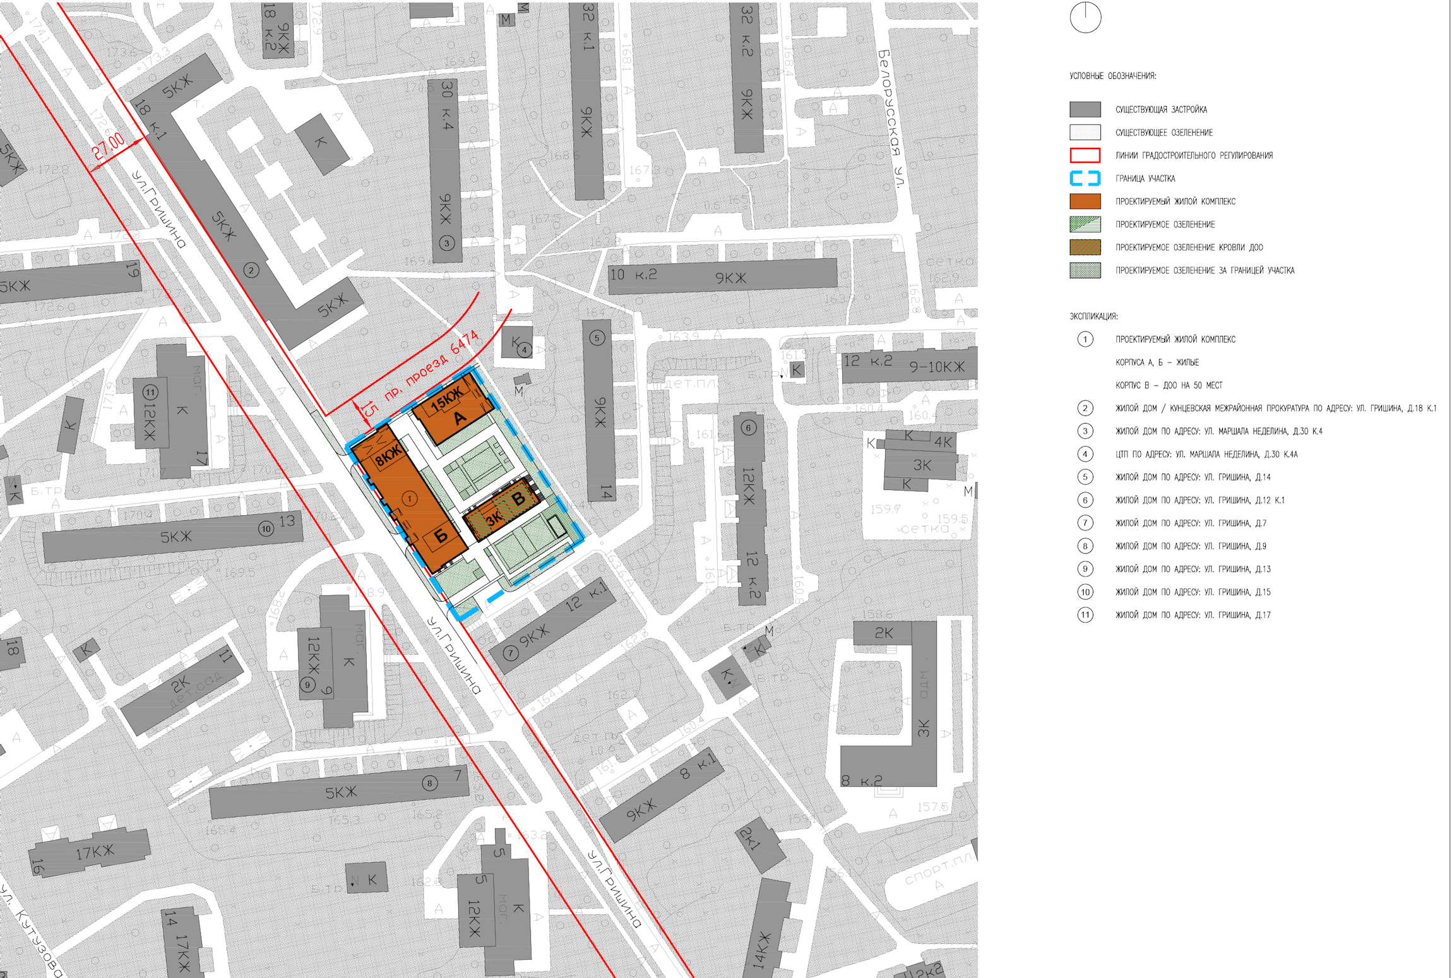The height and width of the screenshot is (978, 1452).
Task: Click circled number 1 in the explication list
Action: pyautogui.click(x=1085, y=339)
